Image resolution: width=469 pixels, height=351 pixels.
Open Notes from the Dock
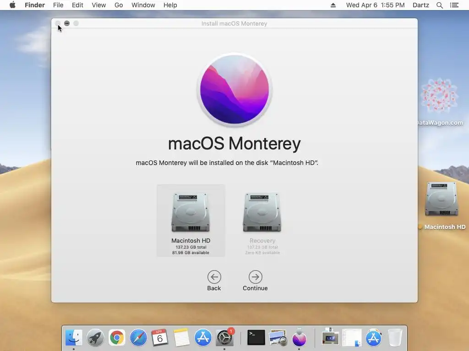click(x=181, y=338)
